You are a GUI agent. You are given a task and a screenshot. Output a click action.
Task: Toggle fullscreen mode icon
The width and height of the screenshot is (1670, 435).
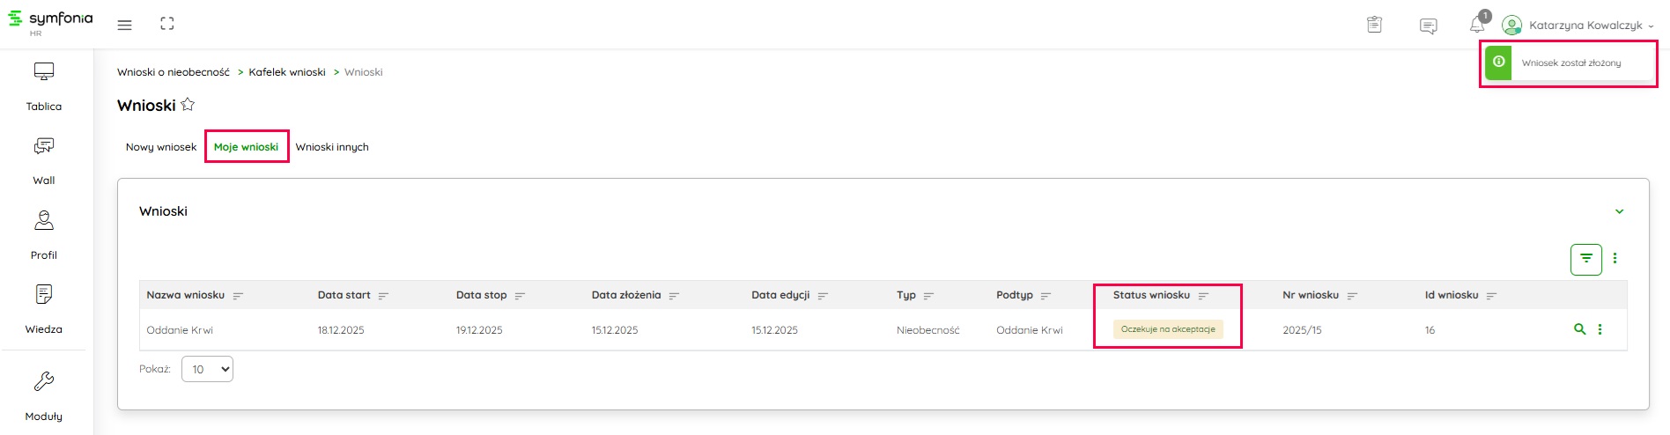pyautogui.click(x=167, y=25)
